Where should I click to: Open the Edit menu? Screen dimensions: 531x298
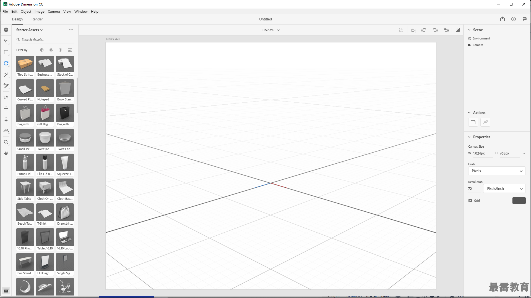pyautogui.click(x=14, y=11)
